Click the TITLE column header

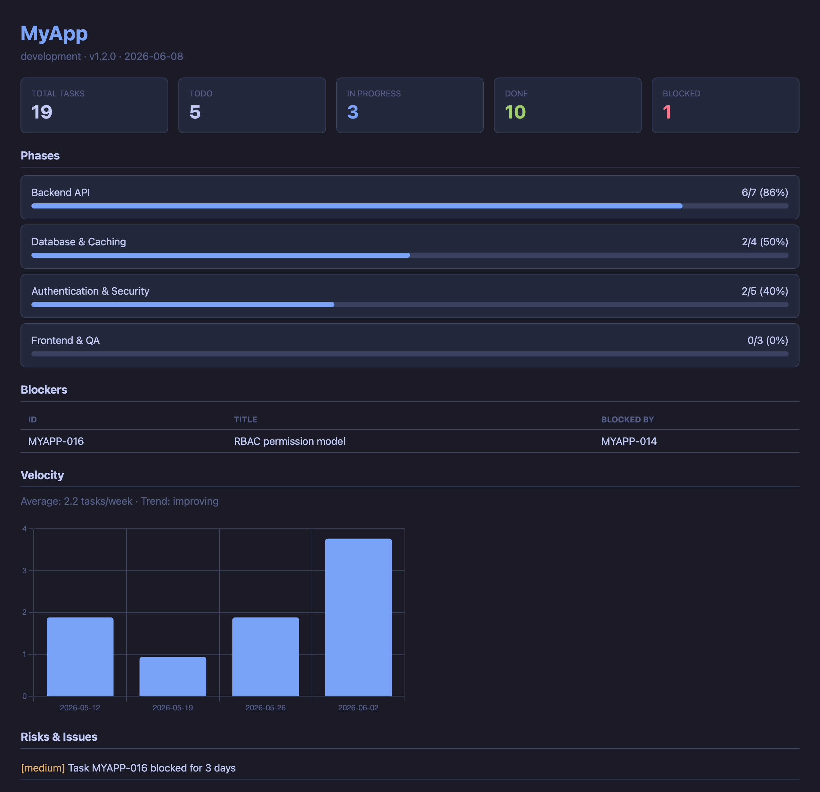tap(245, 420)
